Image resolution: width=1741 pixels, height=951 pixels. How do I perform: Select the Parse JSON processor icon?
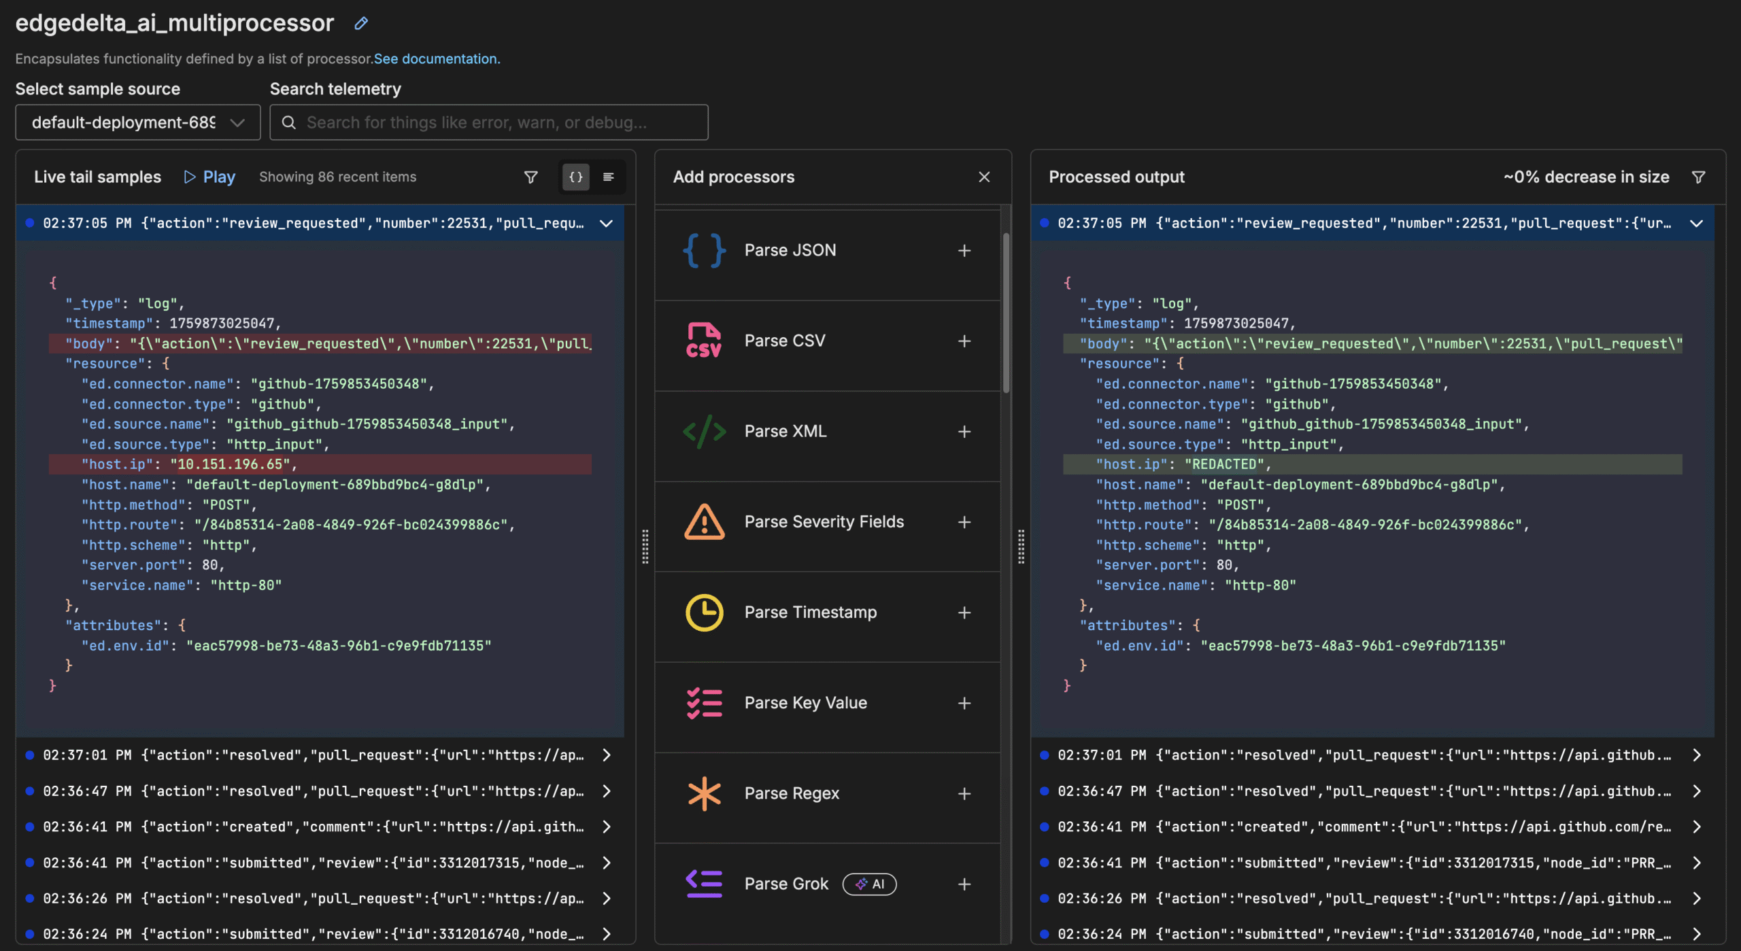(704, 250)
